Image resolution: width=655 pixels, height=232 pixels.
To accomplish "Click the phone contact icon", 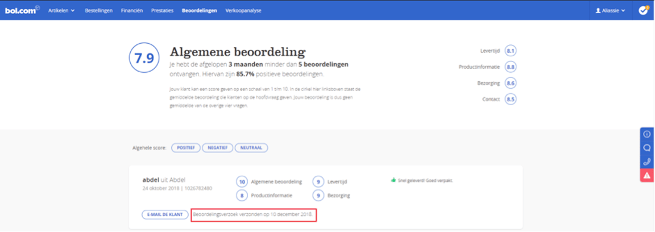I will coord(646,162).
